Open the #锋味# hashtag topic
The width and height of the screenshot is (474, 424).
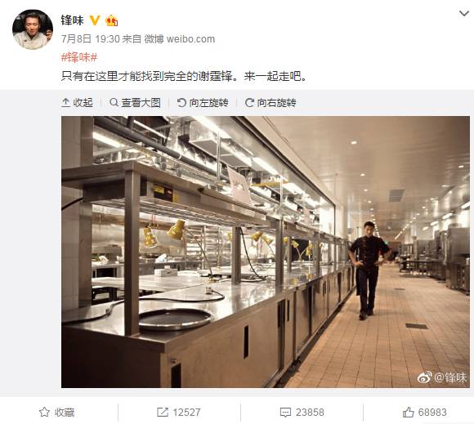pyautogui.click(x=79, y=57)
